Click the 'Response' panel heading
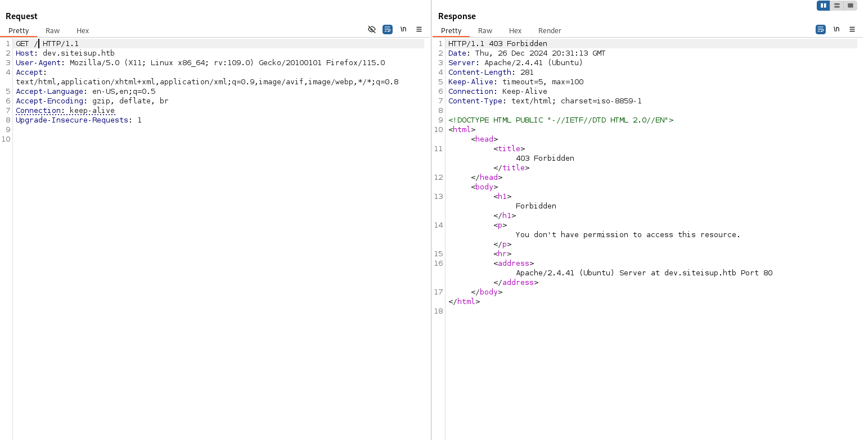864x440 pixels. 457,16
